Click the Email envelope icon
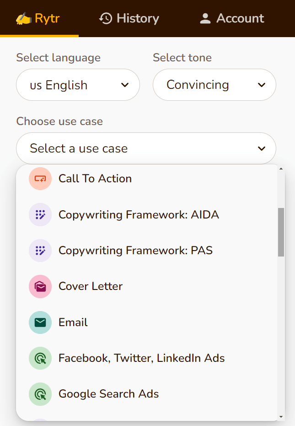295x426 pixels. 39,322
